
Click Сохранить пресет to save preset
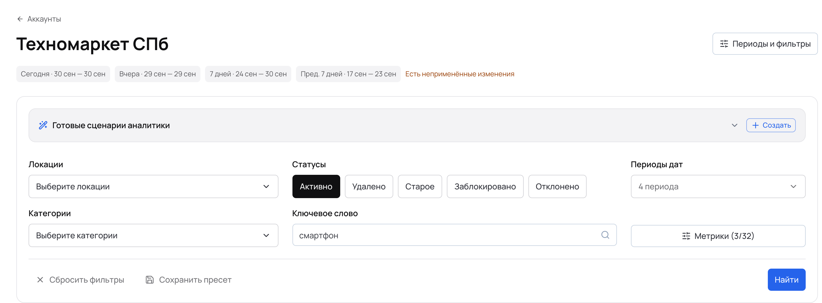click(188, 280)
